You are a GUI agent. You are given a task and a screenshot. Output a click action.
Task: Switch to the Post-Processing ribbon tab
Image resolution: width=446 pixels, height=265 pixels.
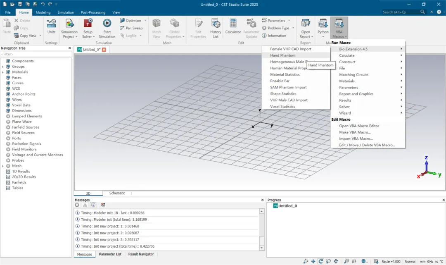click(93, 12)
